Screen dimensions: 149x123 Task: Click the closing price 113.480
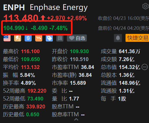(x=21, y=18)
